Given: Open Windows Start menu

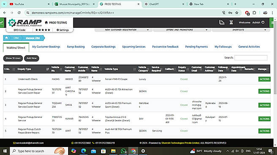Looking at the screenshot, I should coord(5,151).
